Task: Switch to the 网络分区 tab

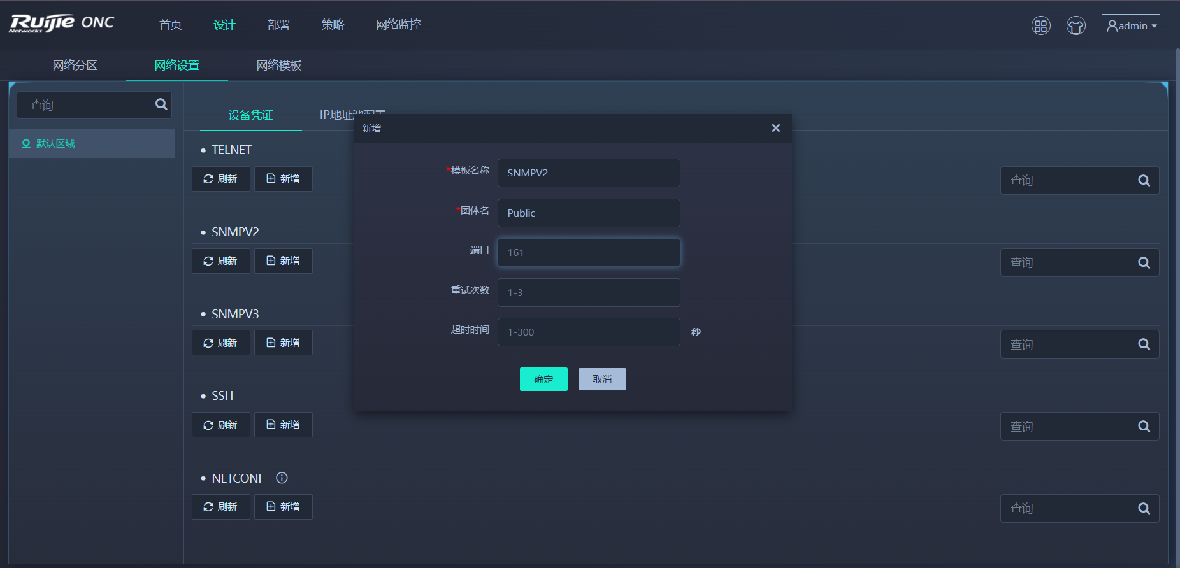Action: [75, 66]
